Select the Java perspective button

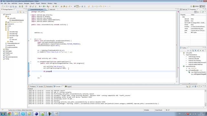[202, 6]
